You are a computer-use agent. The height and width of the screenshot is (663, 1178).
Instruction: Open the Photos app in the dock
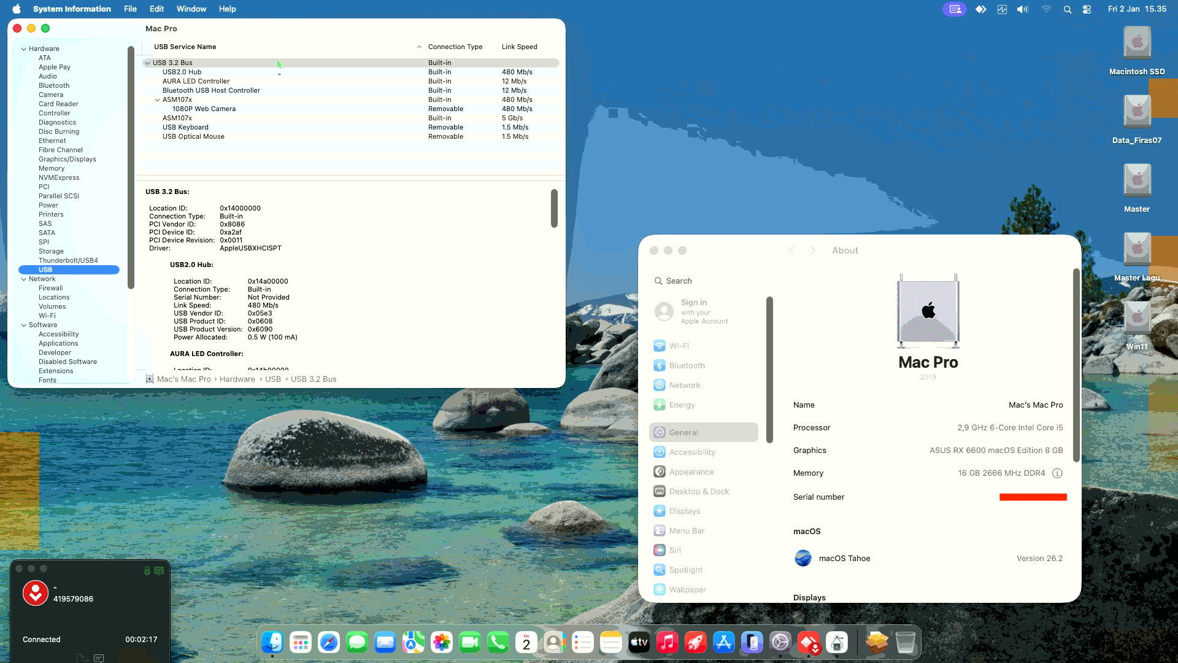tap(442, 643)
